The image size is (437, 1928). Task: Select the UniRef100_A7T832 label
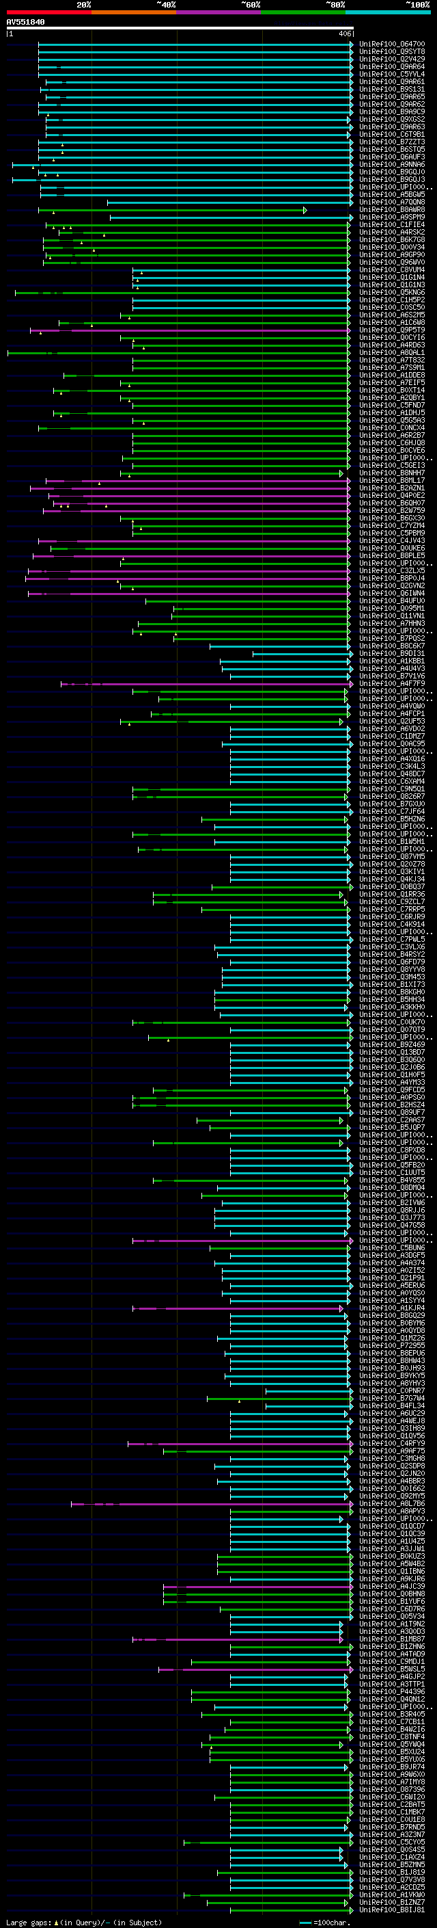[391, 360]
